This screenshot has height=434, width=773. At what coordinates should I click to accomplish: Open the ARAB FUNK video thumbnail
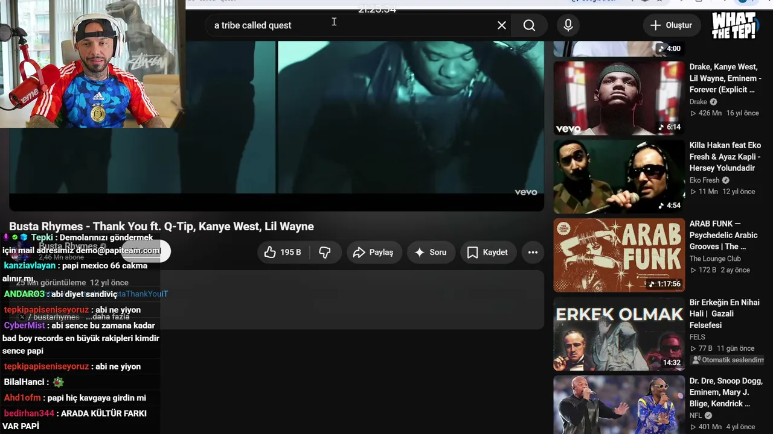619,255
